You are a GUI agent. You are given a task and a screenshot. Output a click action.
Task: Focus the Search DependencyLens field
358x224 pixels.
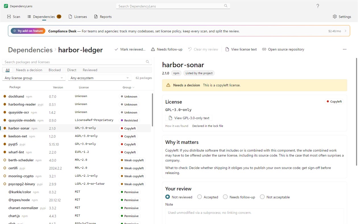pos(173,6)
